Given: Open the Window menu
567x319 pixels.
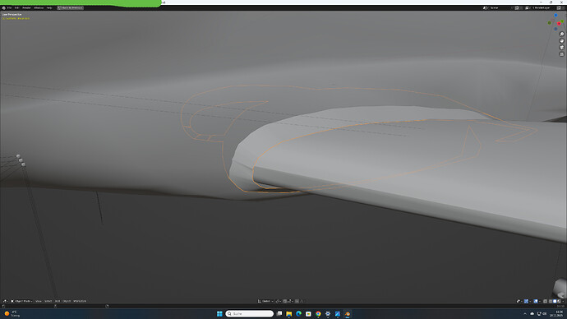Looking at the screenshot, I should [39, 7].
